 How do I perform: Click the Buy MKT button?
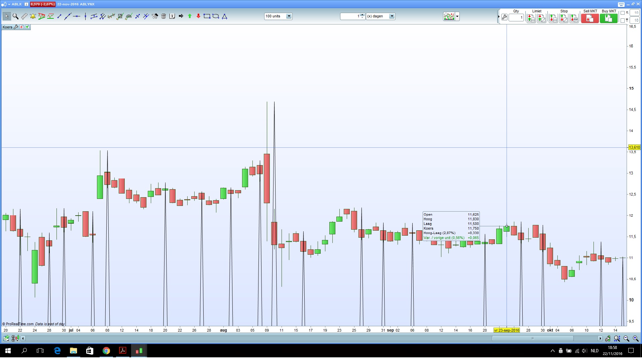pyautogui.click(x=609, y=18)
